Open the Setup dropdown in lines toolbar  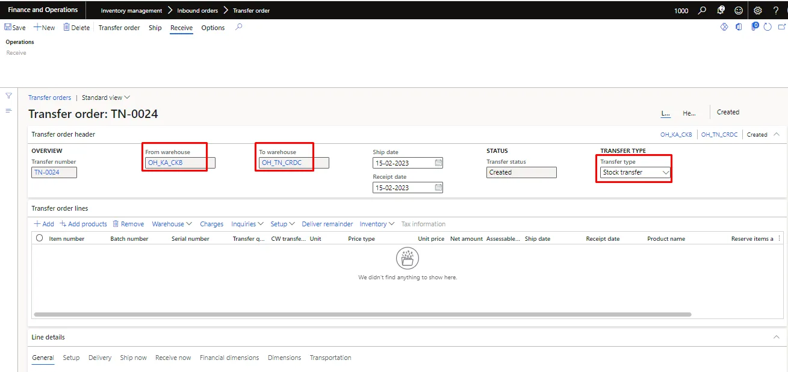(282, 224)
